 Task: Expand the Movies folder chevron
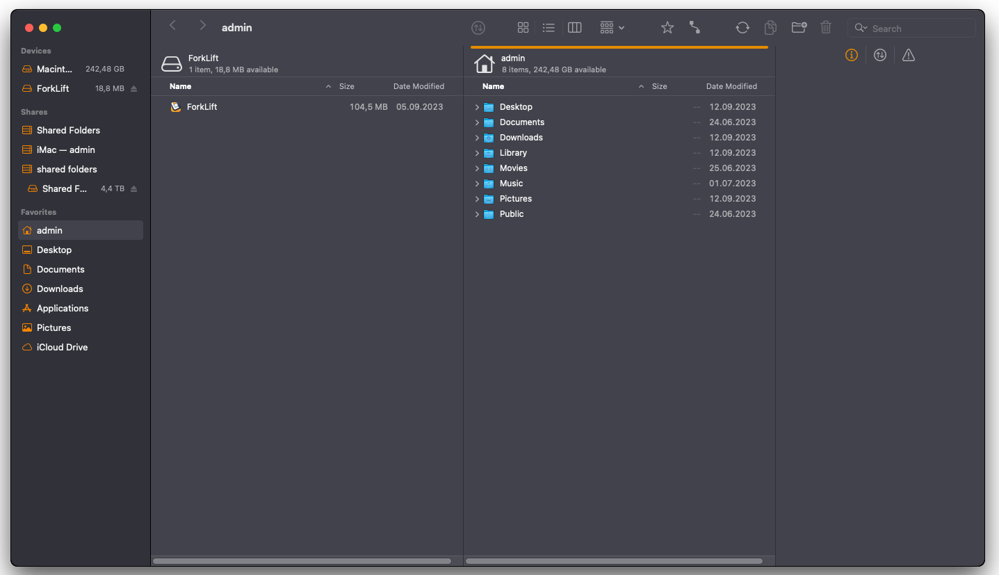pyautogui.click(x=477, y=168)
